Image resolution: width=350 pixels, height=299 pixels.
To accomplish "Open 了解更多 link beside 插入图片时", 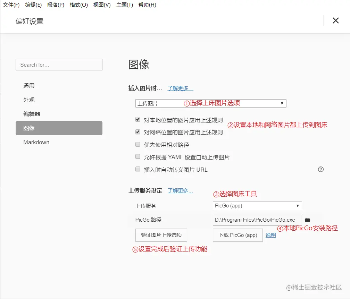I will point(180,88).
